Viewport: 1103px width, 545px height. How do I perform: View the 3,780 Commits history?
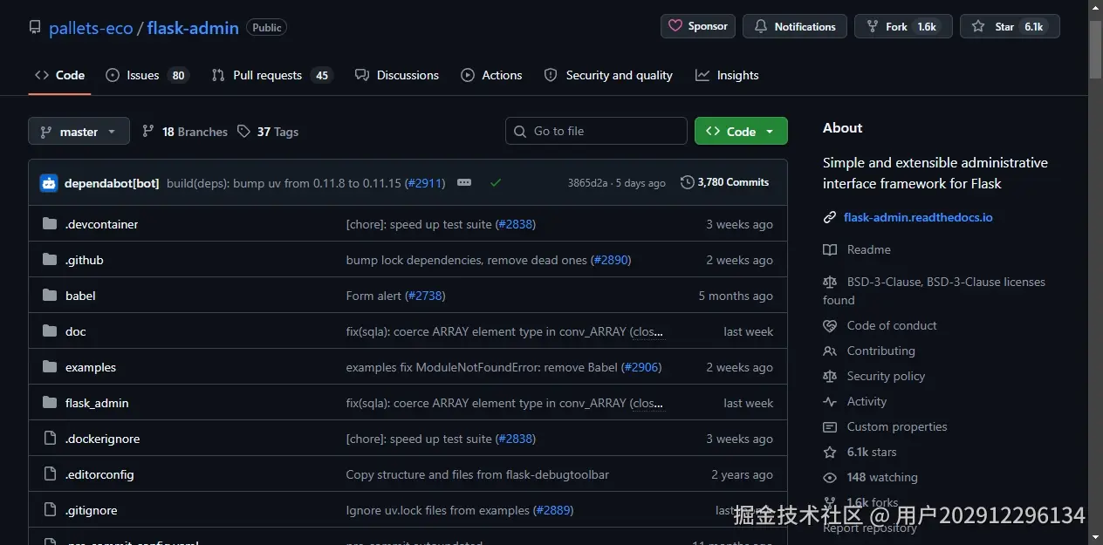[725, 182]
